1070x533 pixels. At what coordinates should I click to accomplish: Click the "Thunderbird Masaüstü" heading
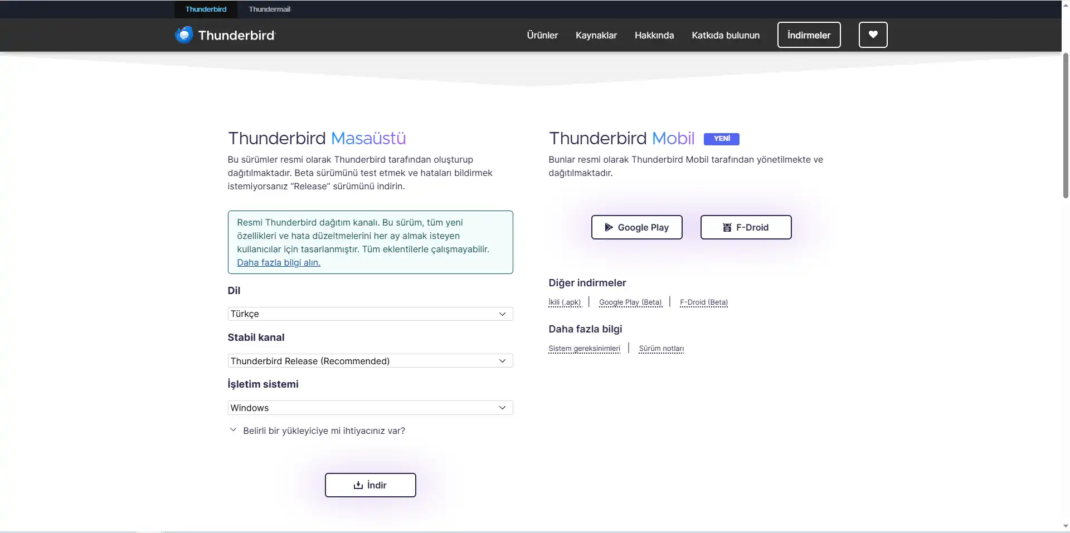click(317, 138)
